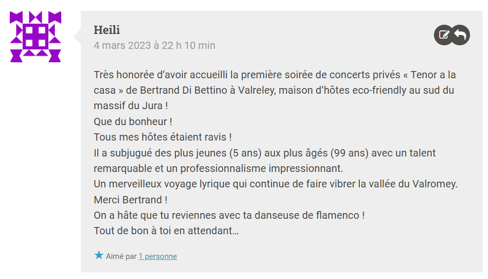The width and height of the screenshot is (488, 279).
Task: Click Heili's purple avatar image
Action: [x=36, y=37]
